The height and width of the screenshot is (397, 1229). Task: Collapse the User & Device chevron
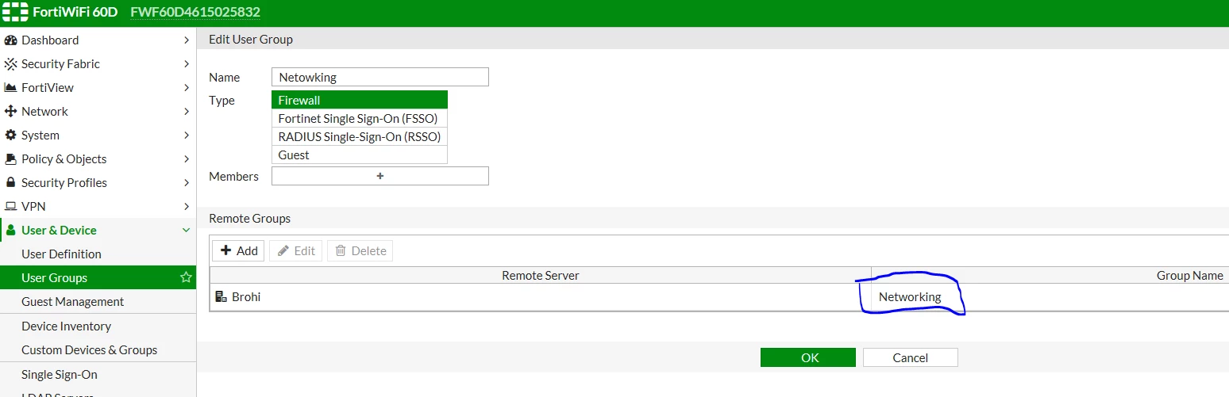187,231
